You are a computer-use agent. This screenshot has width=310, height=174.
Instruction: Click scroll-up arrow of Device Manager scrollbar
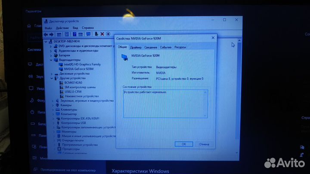click(239, 41)
